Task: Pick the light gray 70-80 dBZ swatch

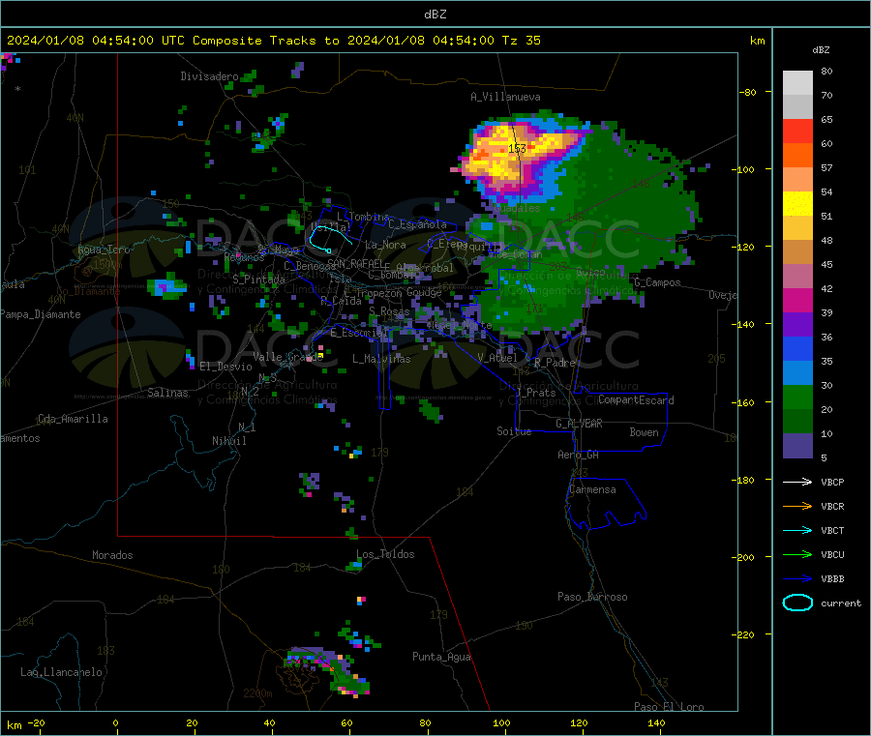Action: click(x=797, y=83)
